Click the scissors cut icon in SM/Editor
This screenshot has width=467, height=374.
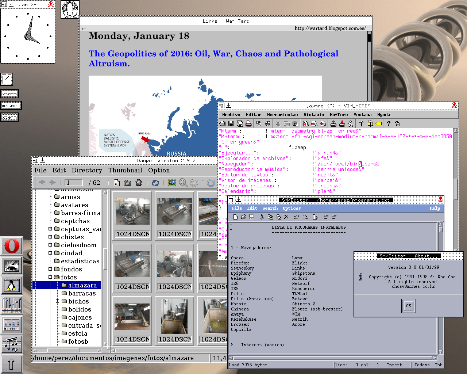click(262, 217)
